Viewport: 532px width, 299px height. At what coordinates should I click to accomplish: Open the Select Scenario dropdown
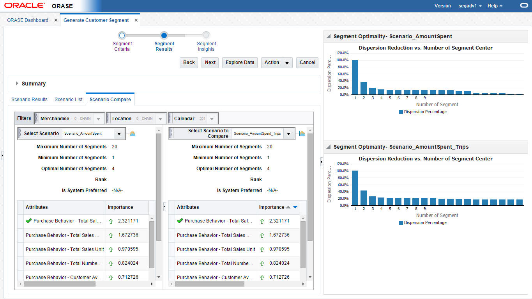119,133
